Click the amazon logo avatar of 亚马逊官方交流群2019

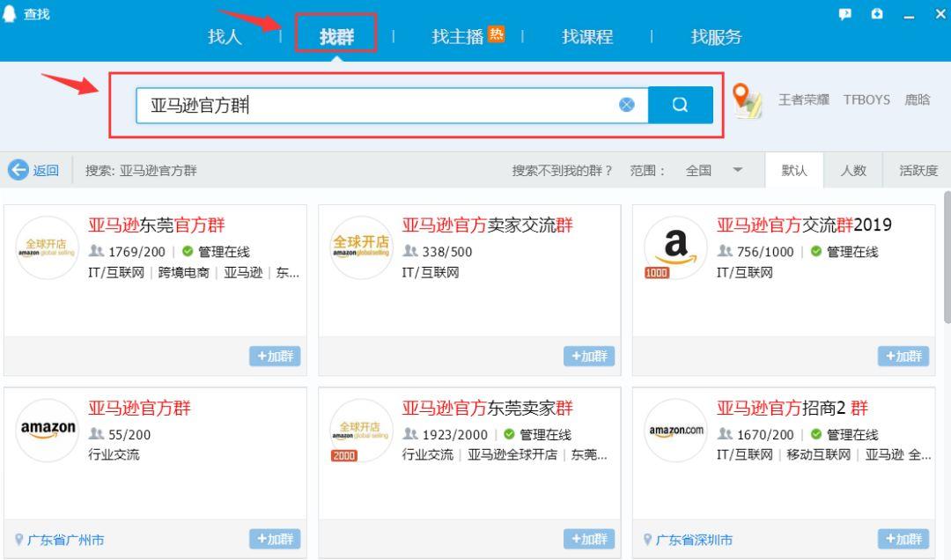pos(675,247)
